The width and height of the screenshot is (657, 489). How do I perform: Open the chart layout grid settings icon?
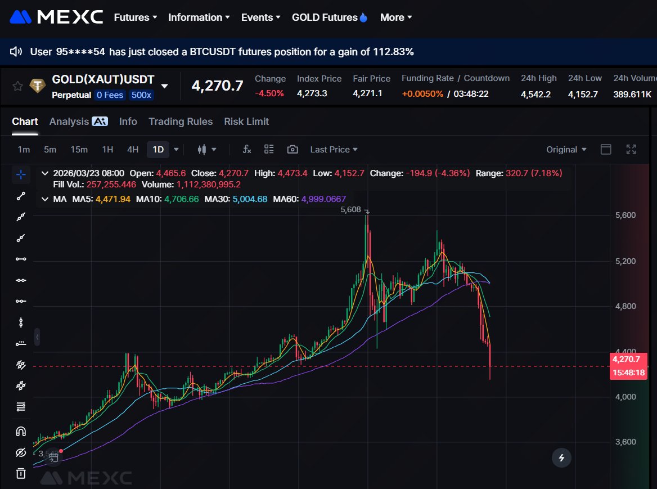pyautogui.click(x=269, y=149)
